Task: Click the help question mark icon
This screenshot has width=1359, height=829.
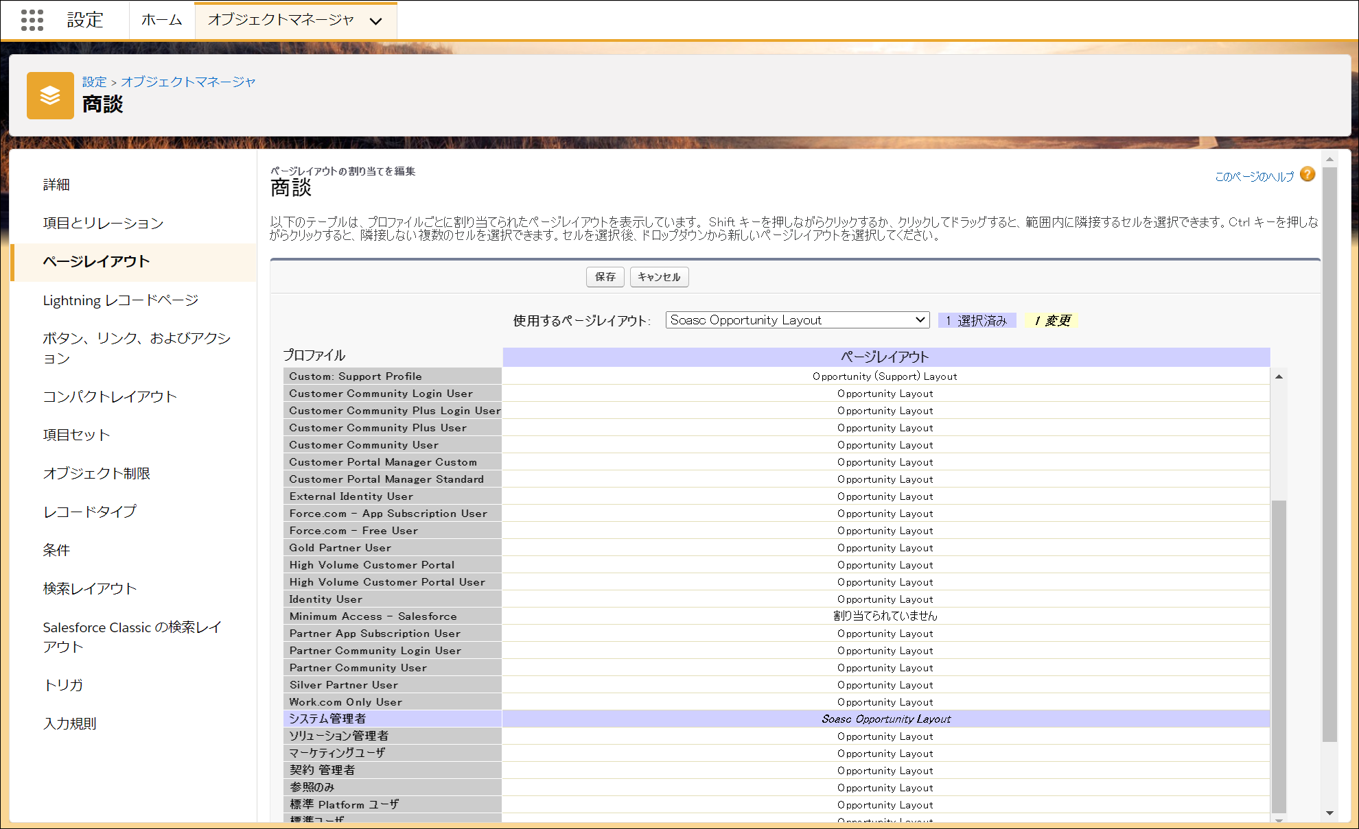Action: coord(1308,175)
